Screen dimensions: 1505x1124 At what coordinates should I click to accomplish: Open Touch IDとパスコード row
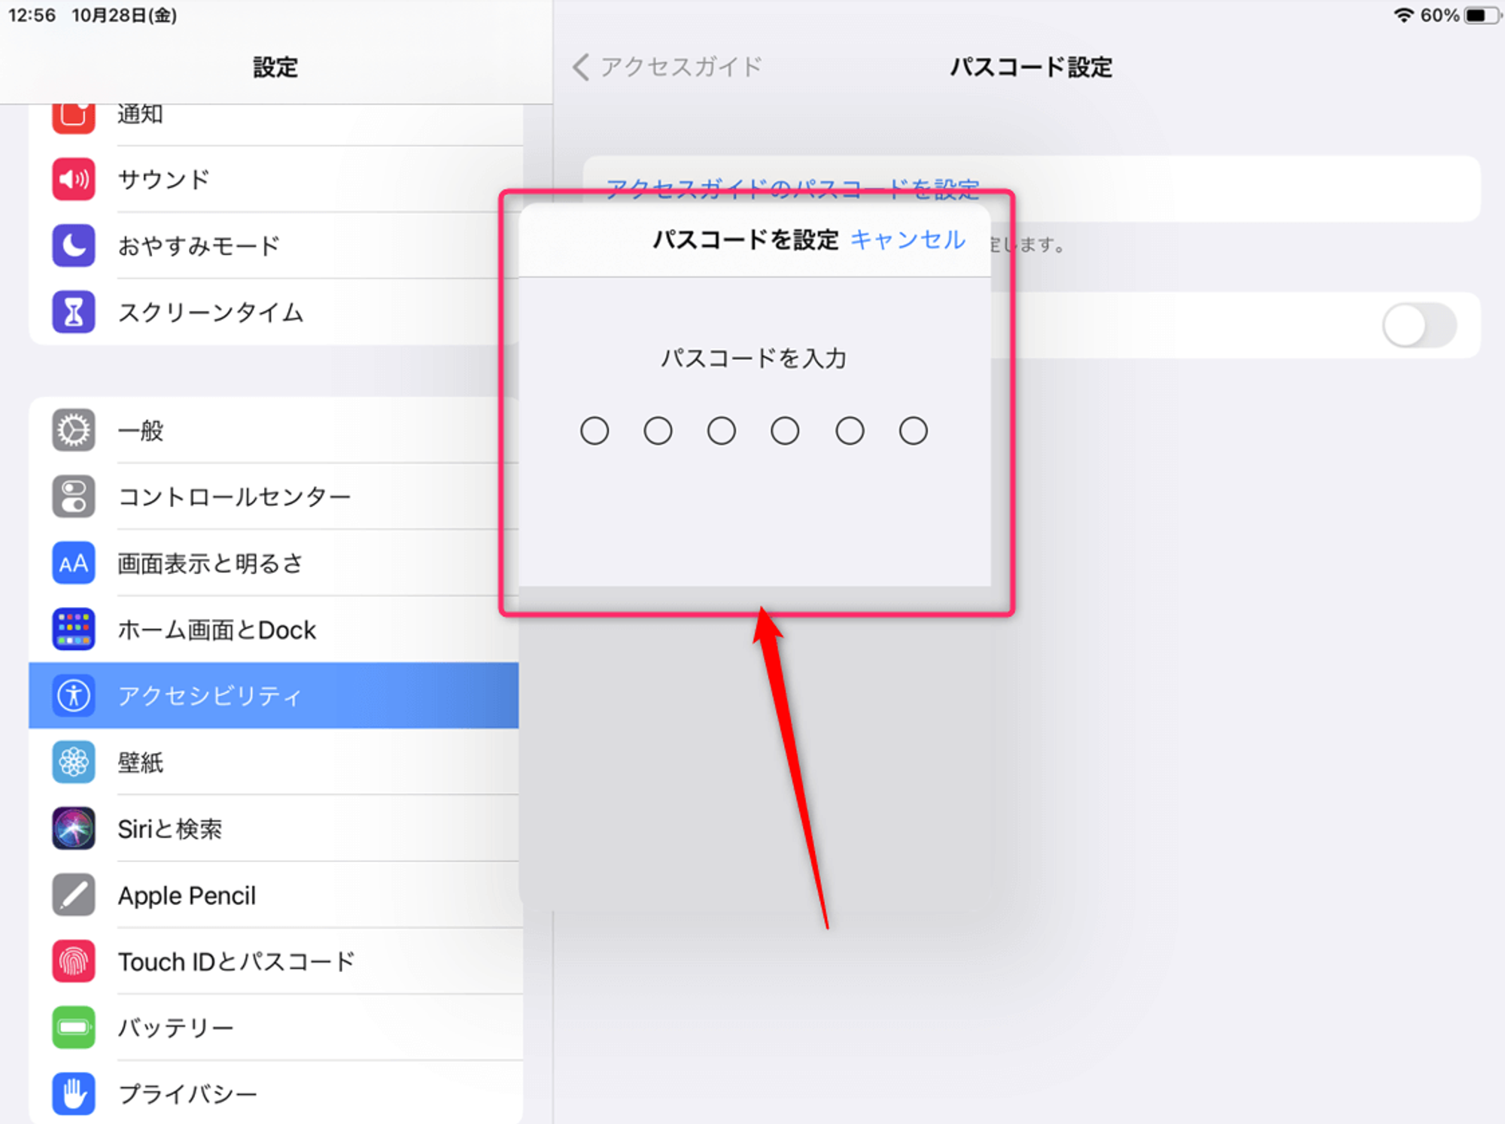(x=274, y=961)
